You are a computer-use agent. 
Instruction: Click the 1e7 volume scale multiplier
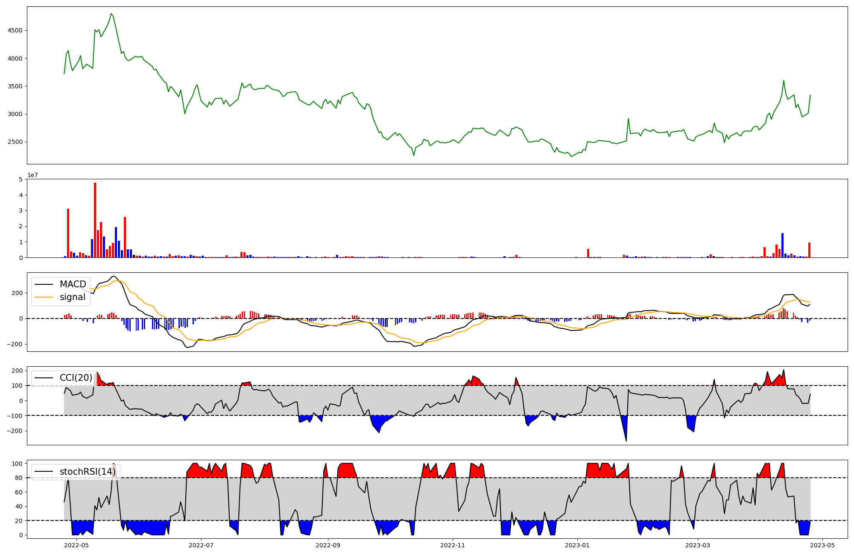click(x=32, y=175)
